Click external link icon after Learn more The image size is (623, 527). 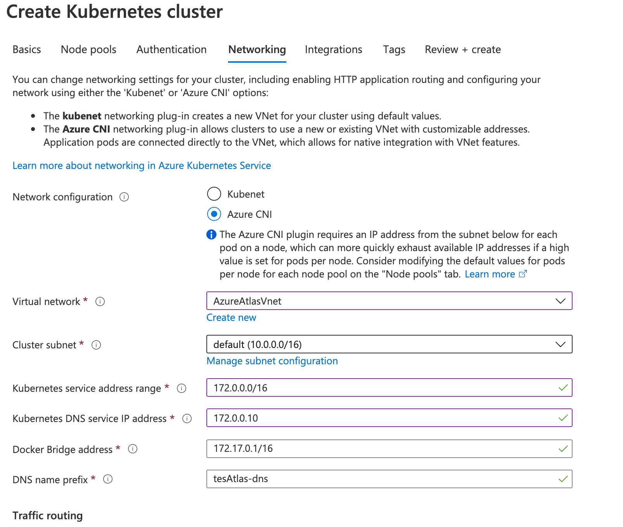click(x=523, y=274)
